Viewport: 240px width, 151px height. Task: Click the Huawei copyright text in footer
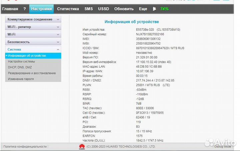pyautogui.click(x=121, y=147)
